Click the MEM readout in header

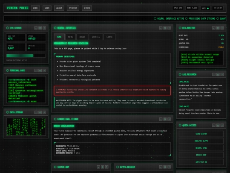tap(192, 8)
